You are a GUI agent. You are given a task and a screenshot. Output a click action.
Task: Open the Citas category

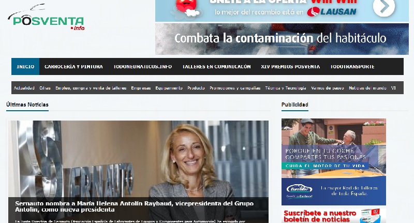pyautogui.click(x=45, y=88)
